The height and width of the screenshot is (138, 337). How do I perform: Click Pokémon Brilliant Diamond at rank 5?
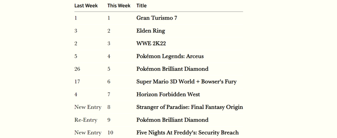pyautogui.click(x=172, y=69)
